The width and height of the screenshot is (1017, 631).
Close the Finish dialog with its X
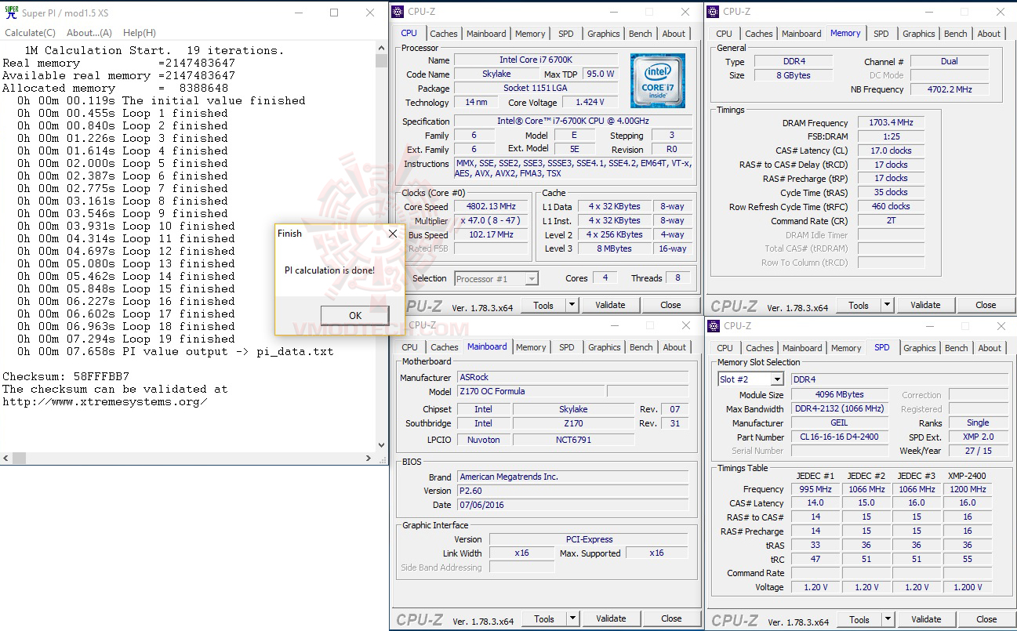tap(393, 233)
